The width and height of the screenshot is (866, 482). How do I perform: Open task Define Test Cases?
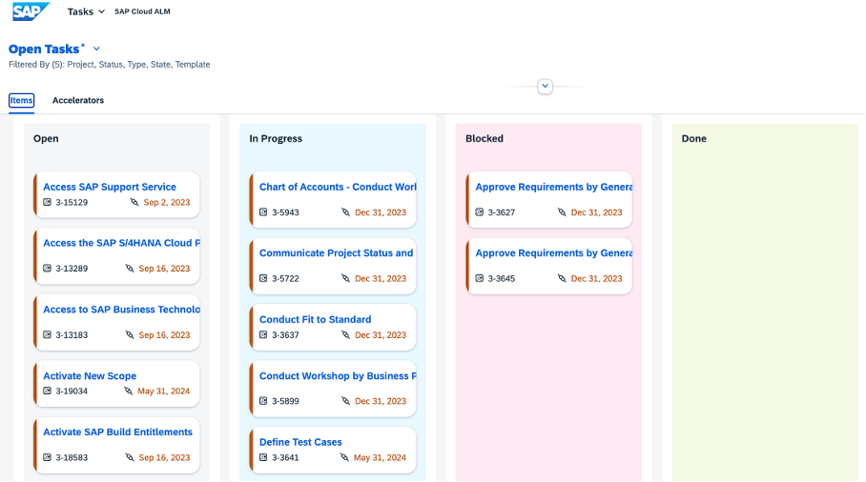(300, 442)
